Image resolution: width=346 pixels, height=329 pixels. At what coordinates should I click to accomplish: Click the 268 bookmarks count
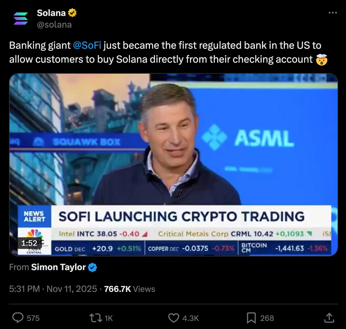[267, 318]
